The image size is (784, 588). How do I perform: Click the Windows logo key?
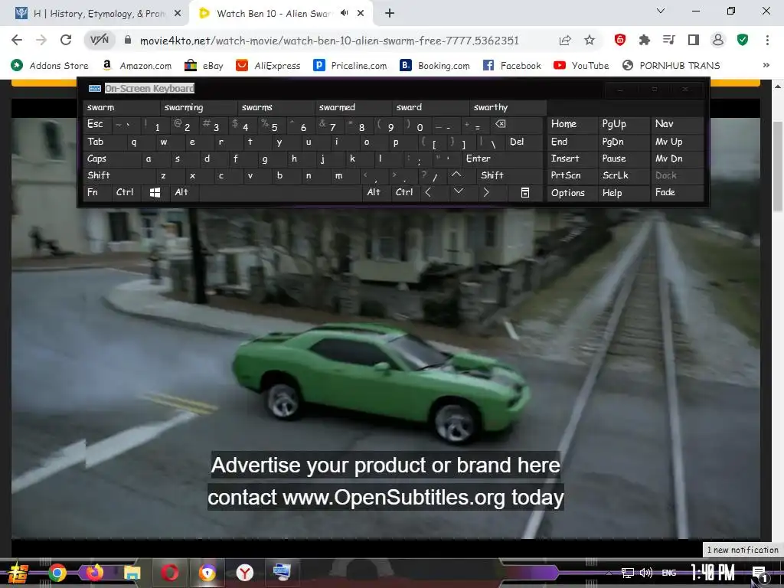155,192
